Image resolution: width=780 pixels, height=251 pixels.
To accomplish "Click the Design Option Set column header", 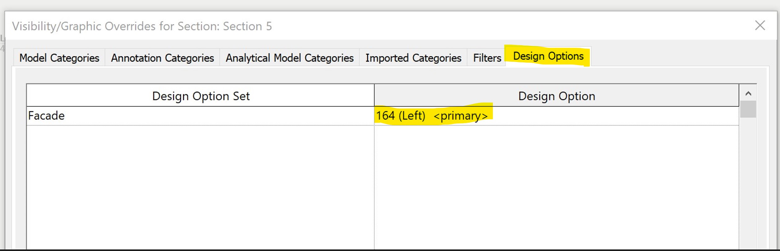I will click(200, 96).
